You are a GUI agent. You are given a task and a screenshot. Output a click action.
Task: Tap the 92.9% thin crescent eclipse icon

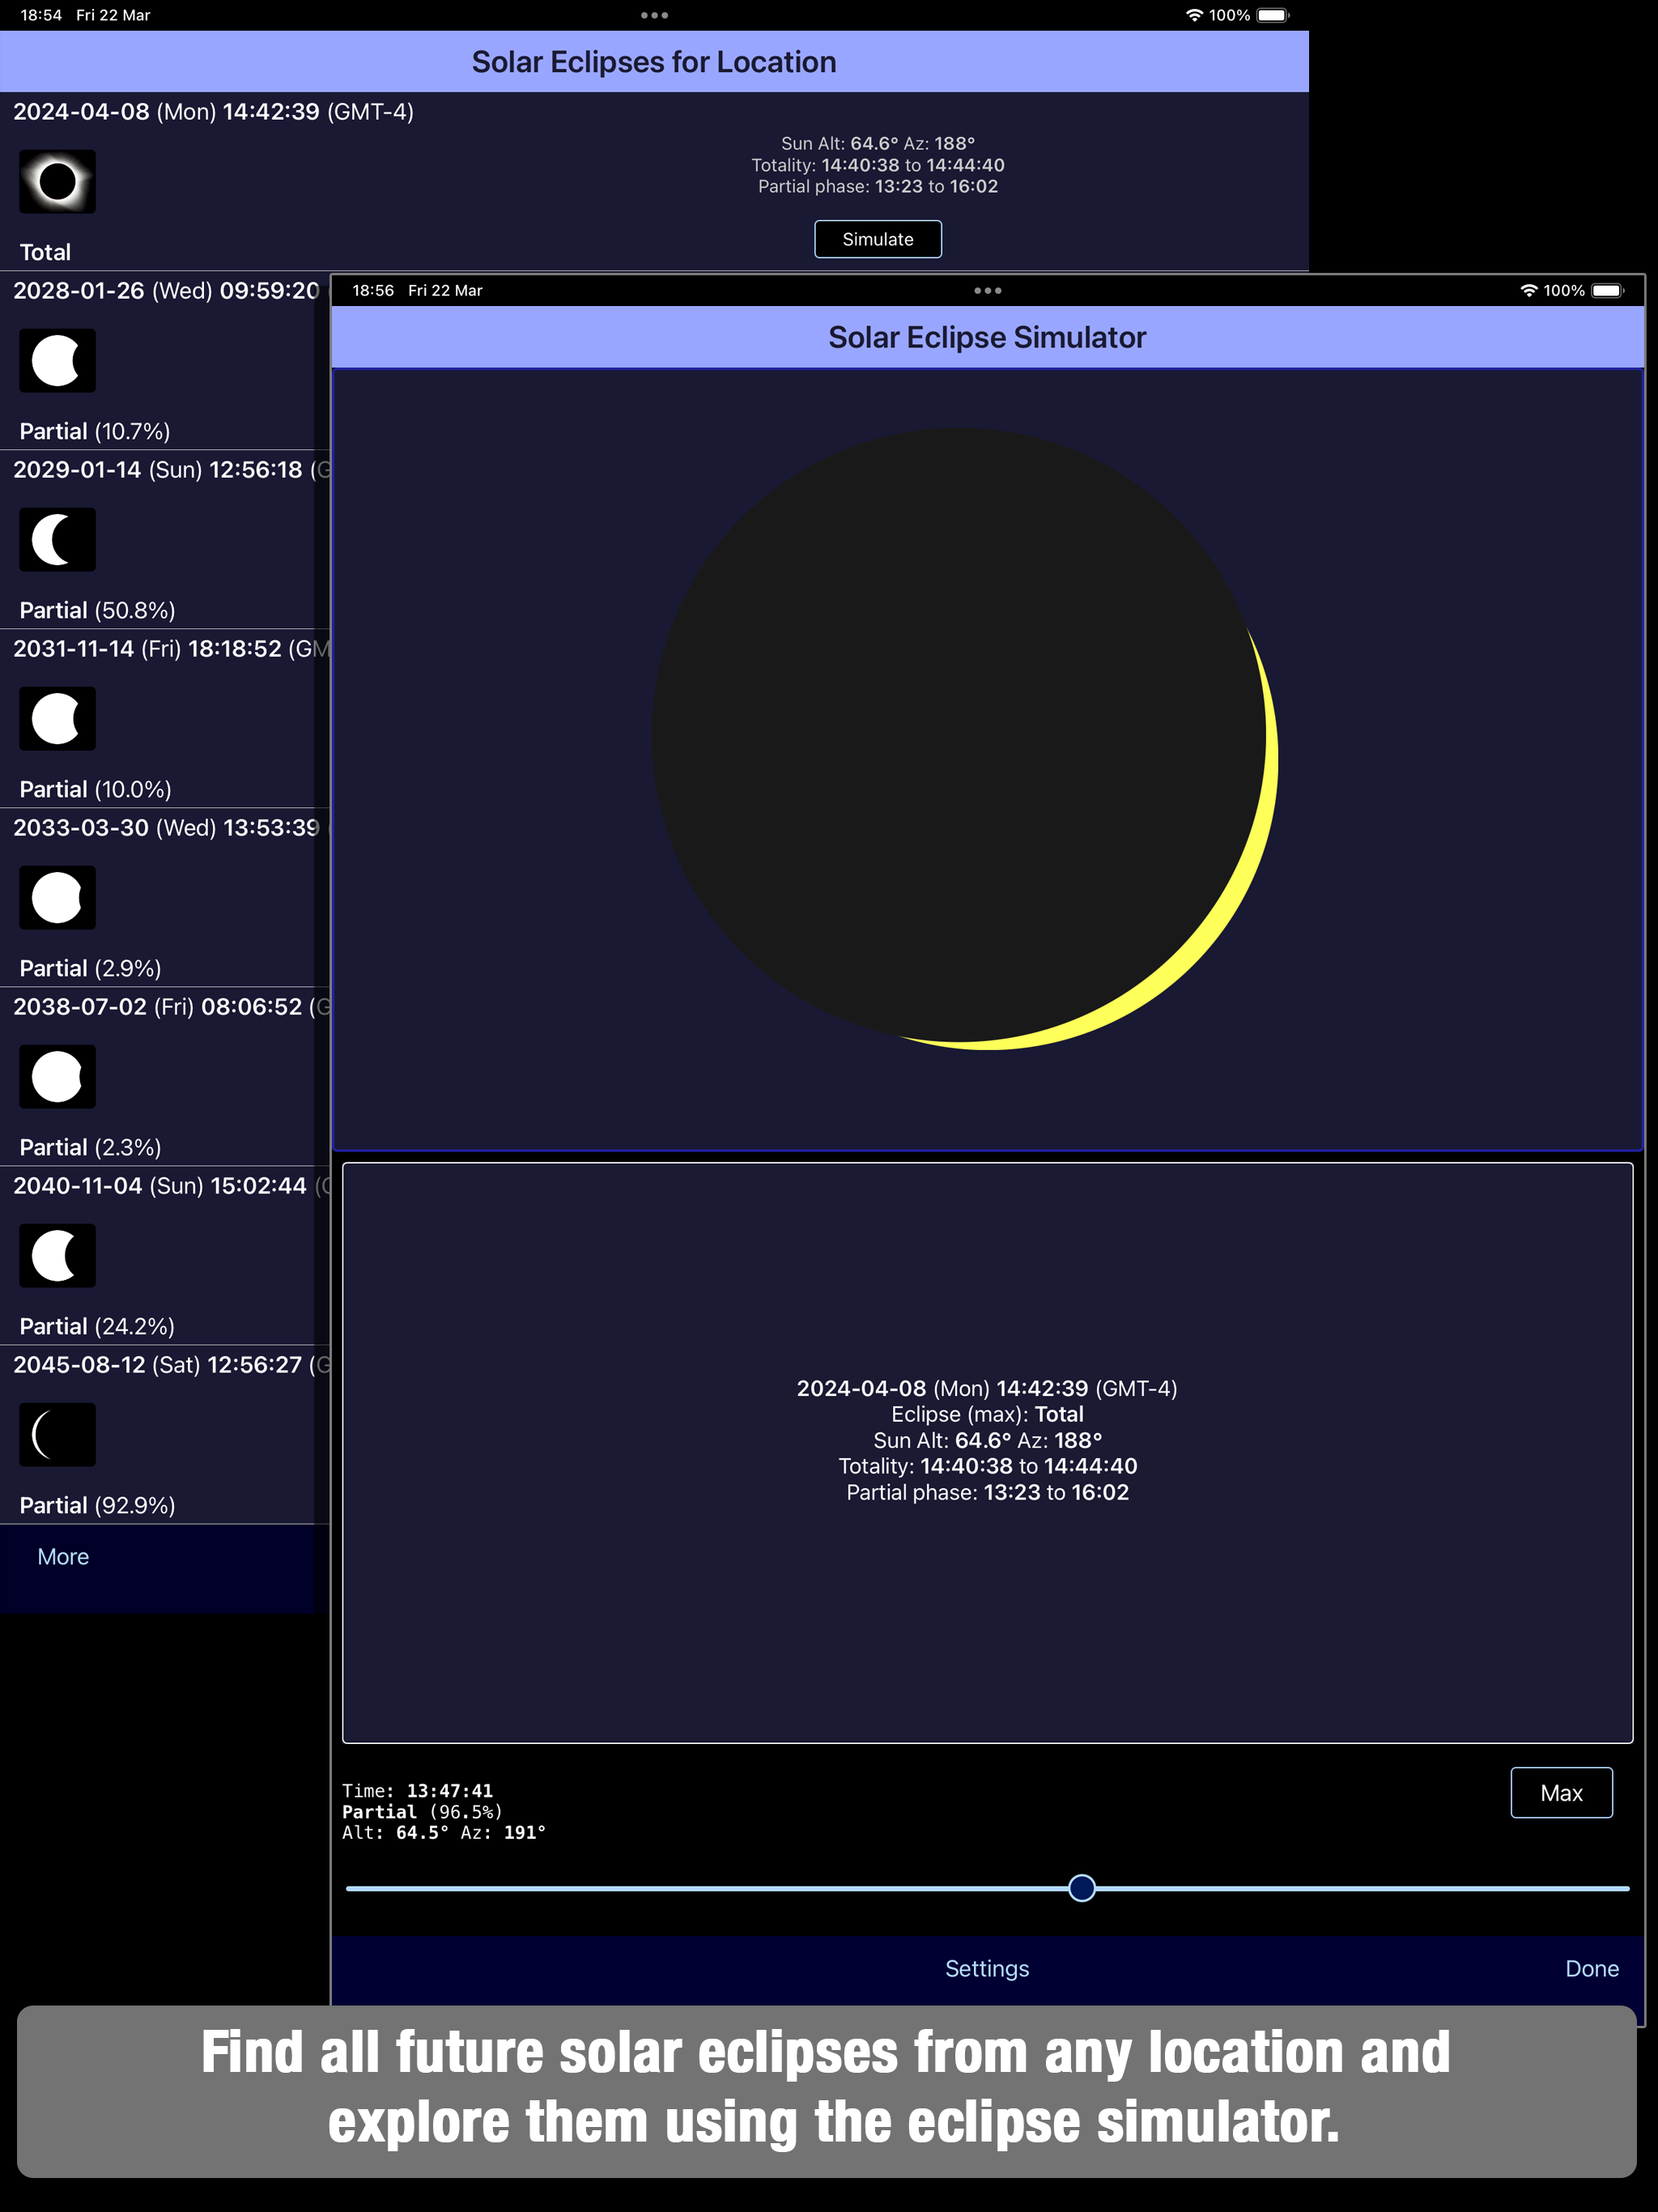click(57, 1434)
